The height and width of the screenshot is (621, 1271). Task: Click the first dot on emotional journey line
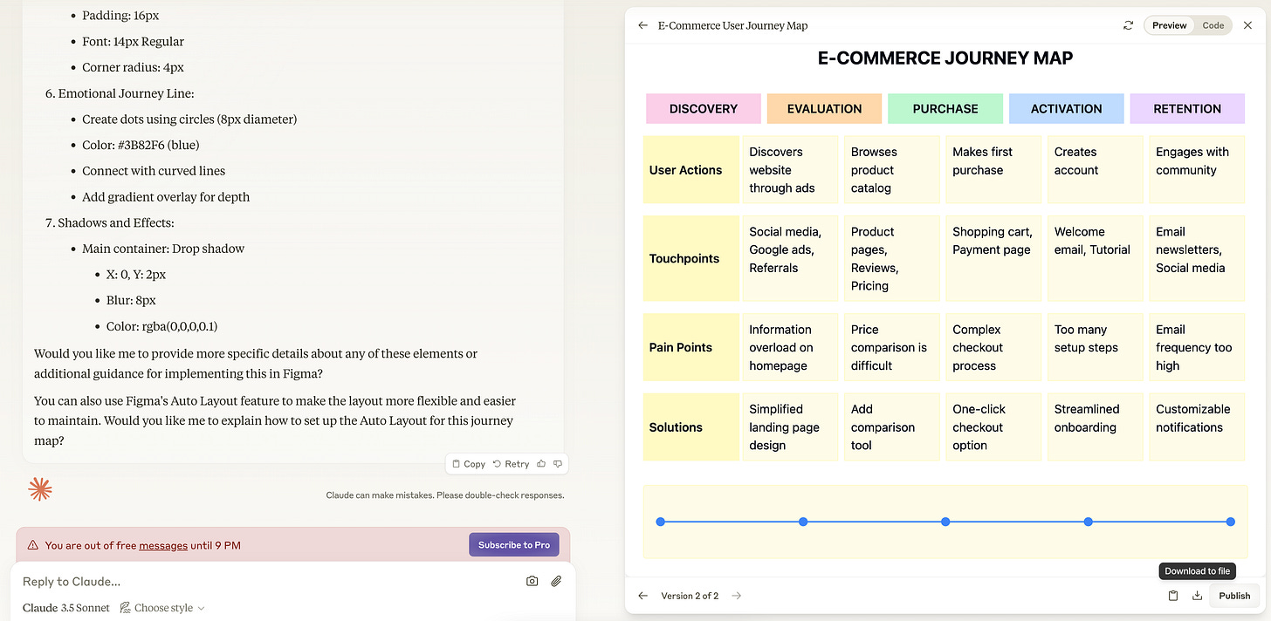pos(660,522)
